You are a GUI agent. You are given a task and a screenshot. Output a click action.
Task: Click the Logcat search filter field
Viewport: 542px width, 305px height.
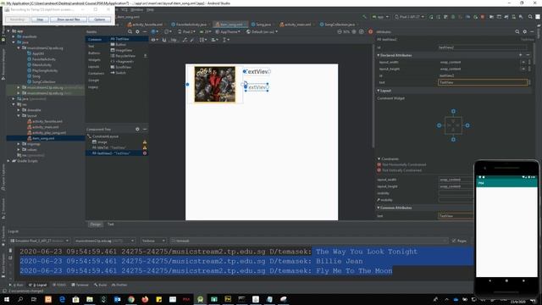(308, 241)
